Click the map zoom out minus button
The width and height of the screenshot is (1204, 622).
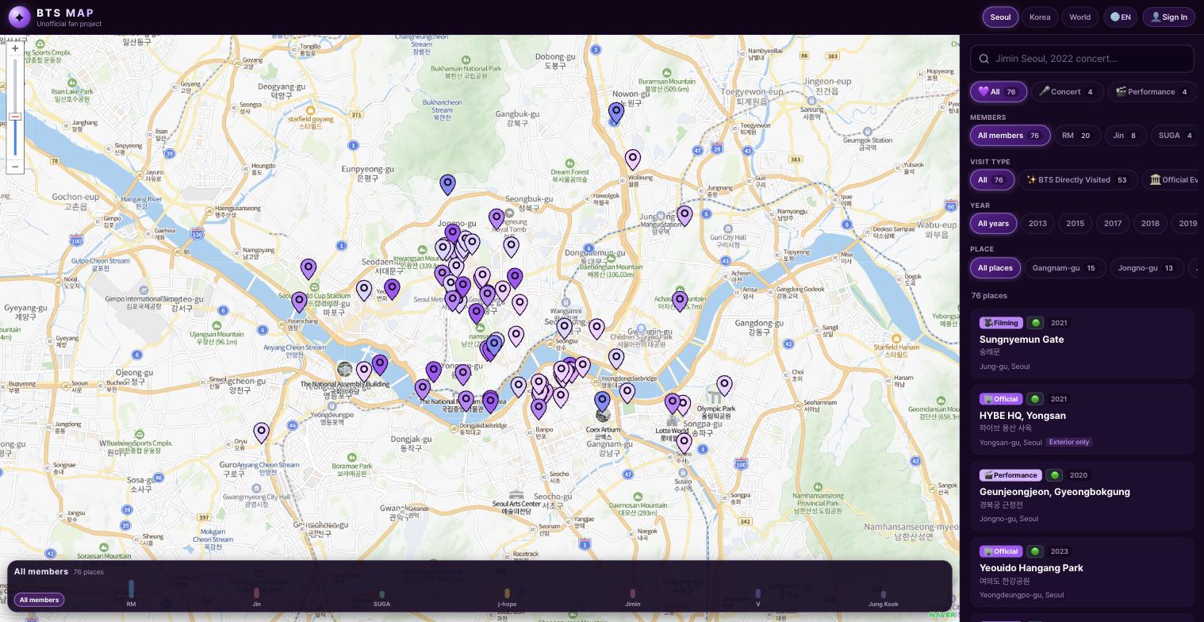15,167
